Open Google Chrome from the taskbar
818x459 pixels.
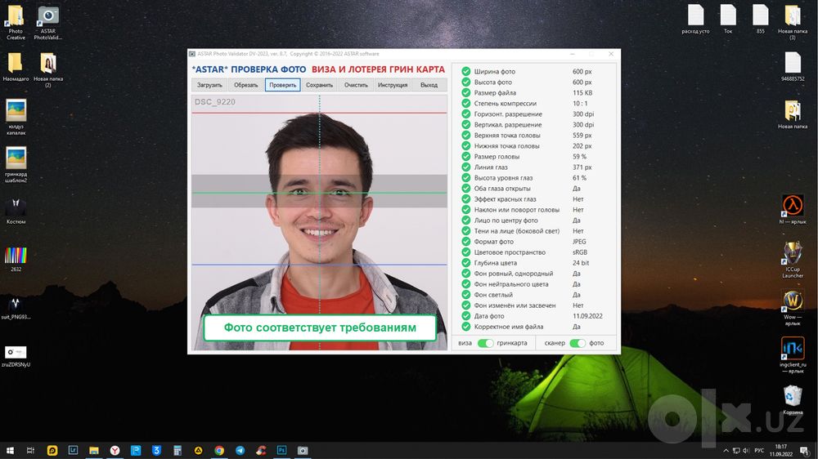tap(219, 451)
